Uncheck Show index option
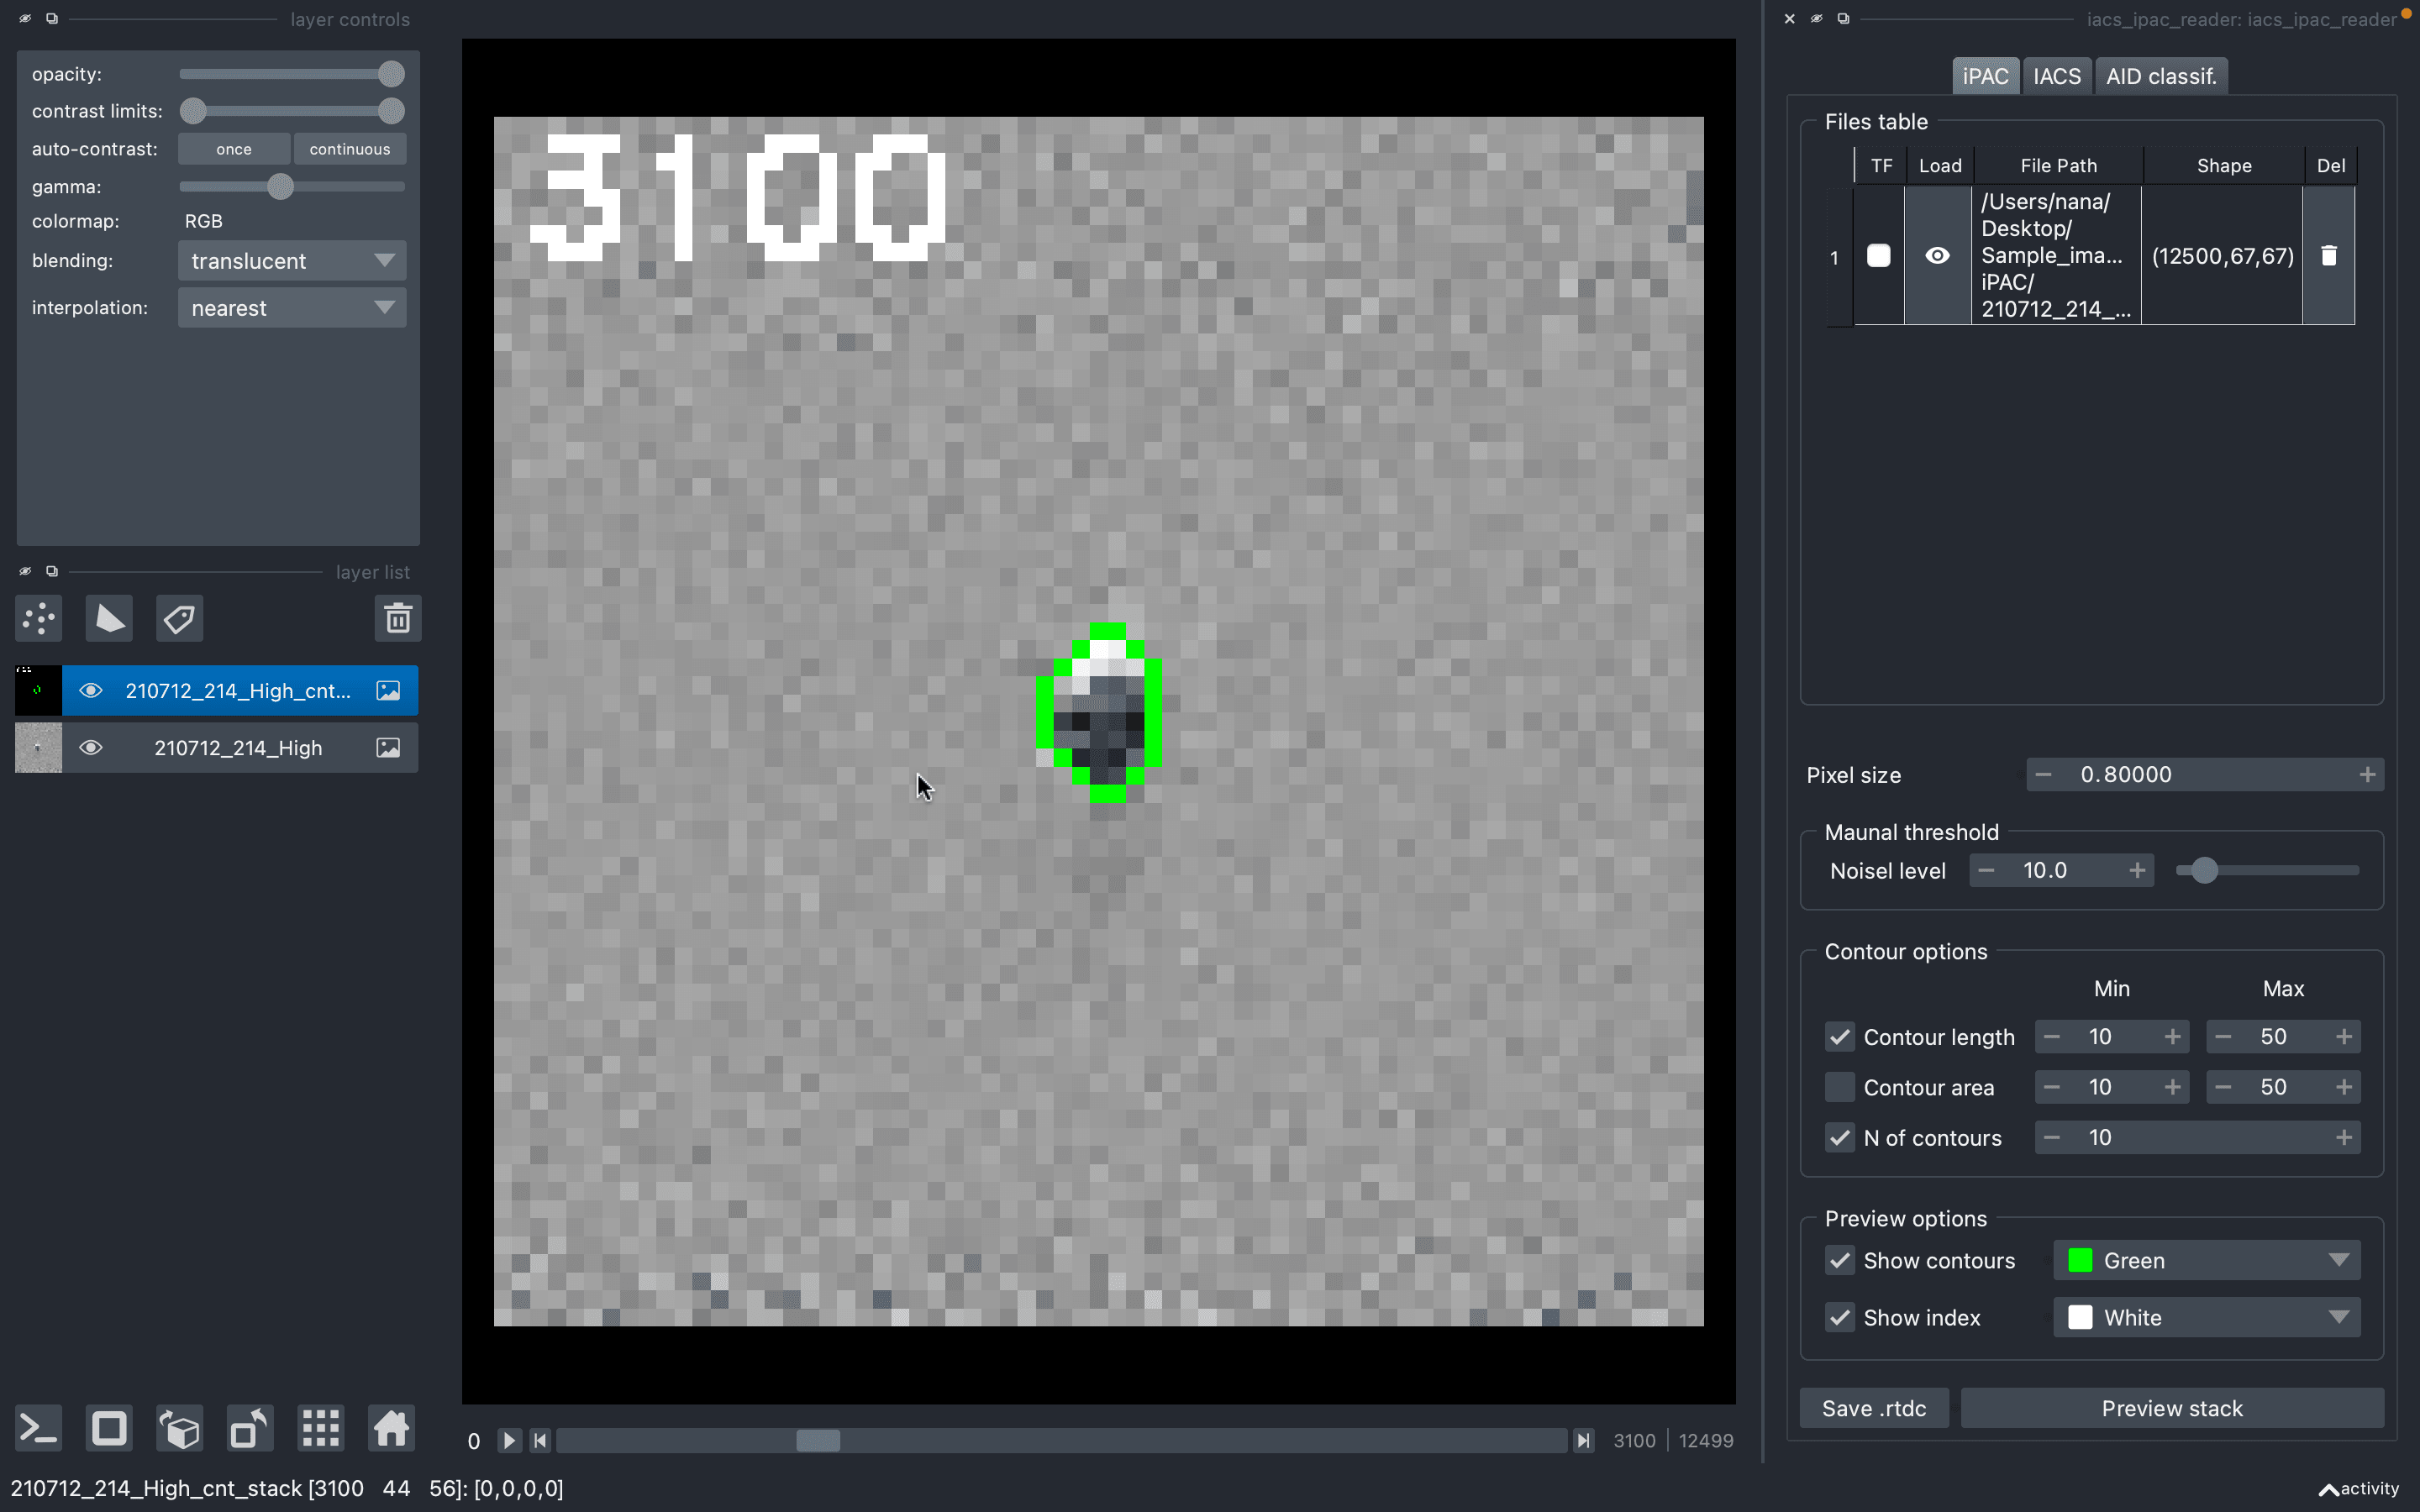 [x=1839, y=1317]
